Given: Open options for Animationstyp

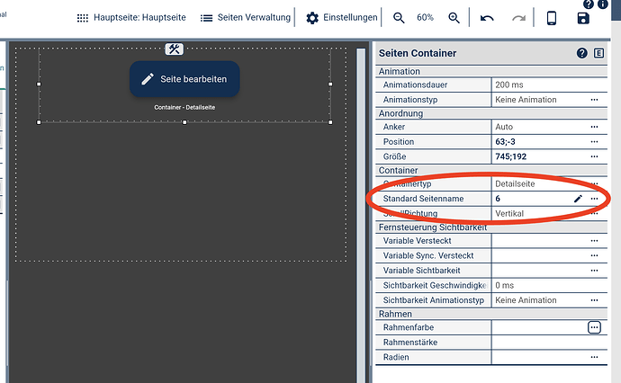Looking at the screenshot, I should [594, 100].
